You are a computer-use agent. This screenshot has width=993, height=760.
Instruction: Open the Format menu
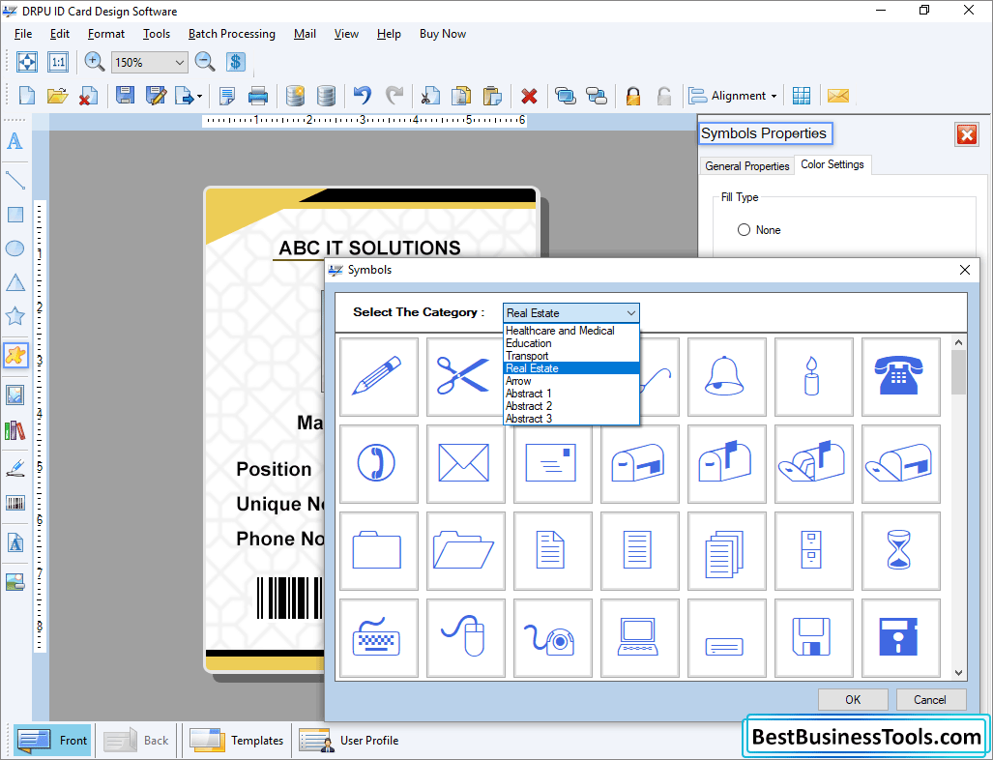coord(105,34)
